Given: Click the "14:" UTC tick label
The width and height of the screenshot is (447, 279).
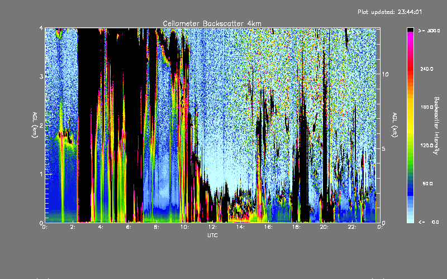Looking at the screenshot, I should (x=240, y=227).
